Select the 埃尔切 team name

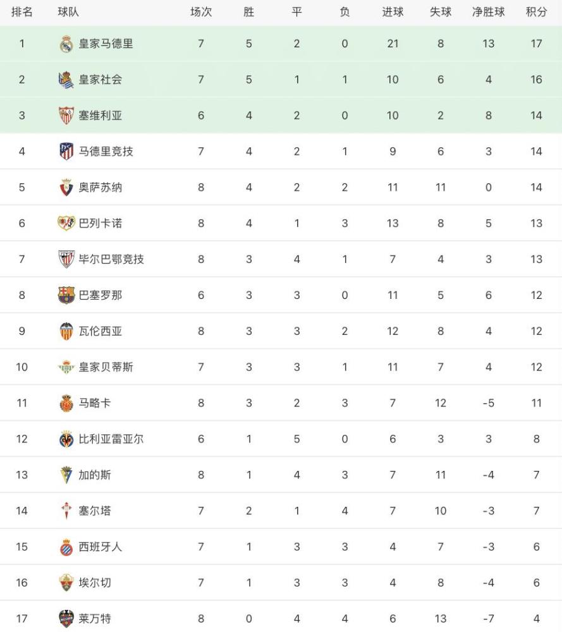[x=95, y=583]
